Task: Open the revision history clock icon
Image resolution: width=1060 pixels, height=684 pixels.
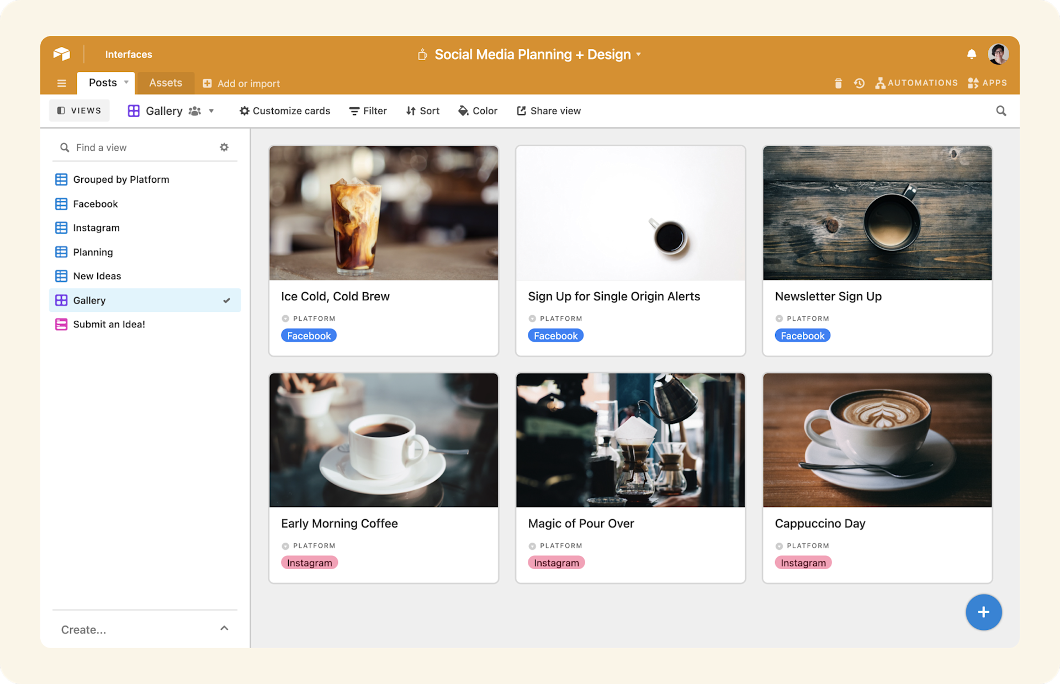Action: [859, 83]
